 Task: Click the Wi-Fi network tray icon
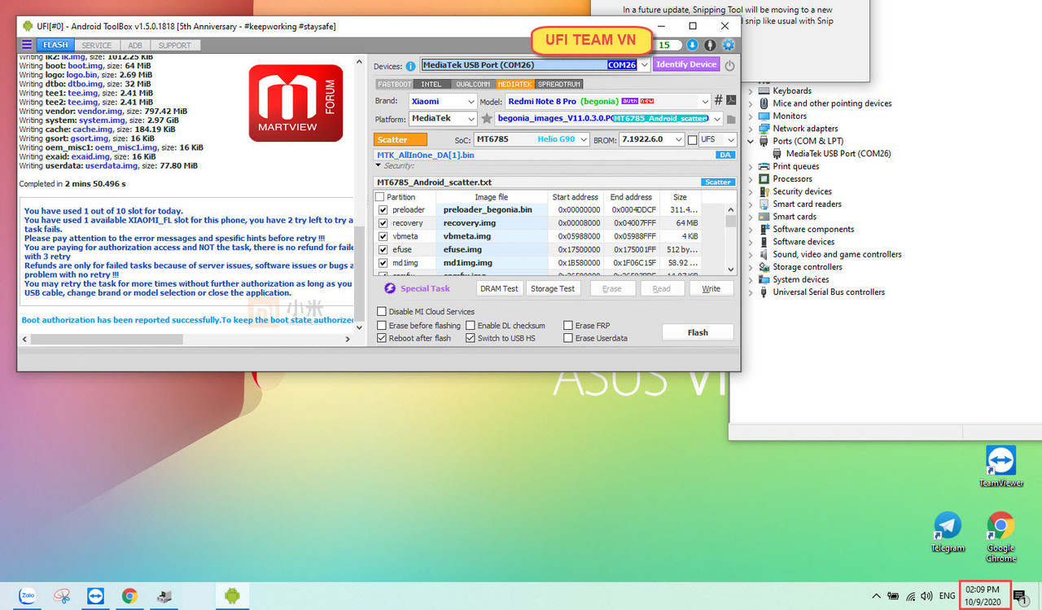click(910, 597)
